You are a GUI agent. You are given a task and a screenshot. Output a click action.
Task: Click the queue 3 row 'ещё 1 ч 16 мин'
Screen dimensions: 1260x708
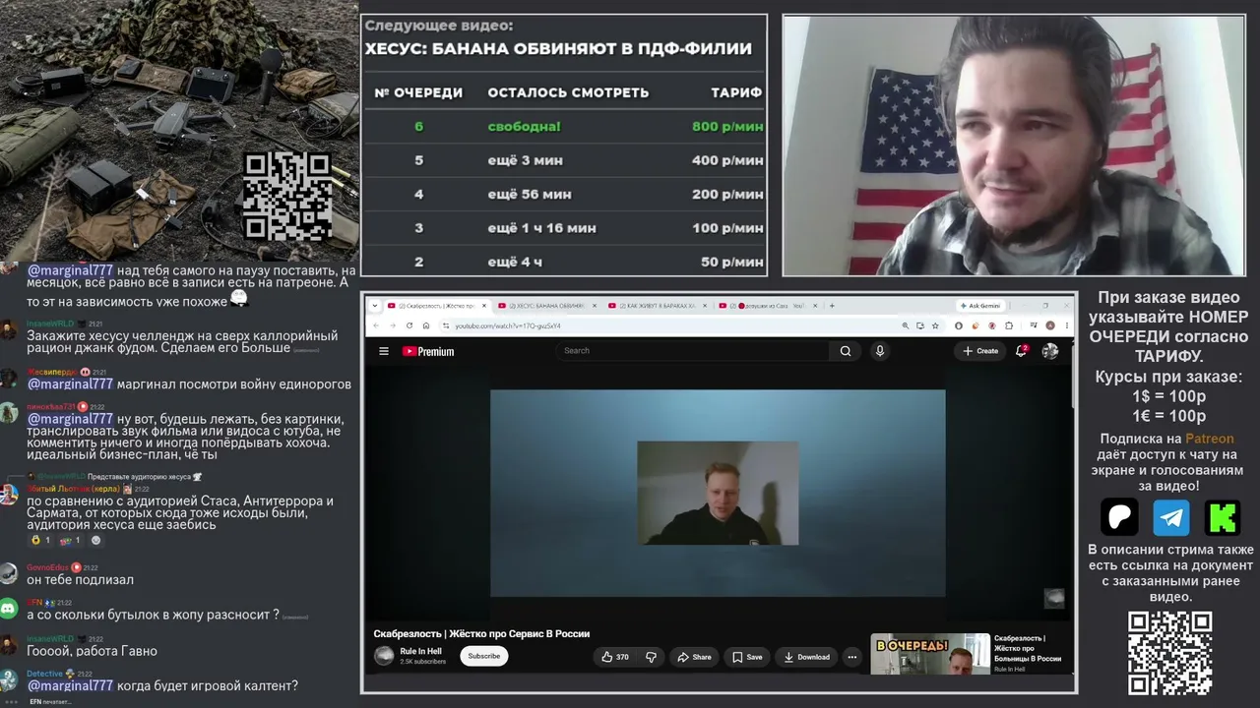(x=564, y=228)
